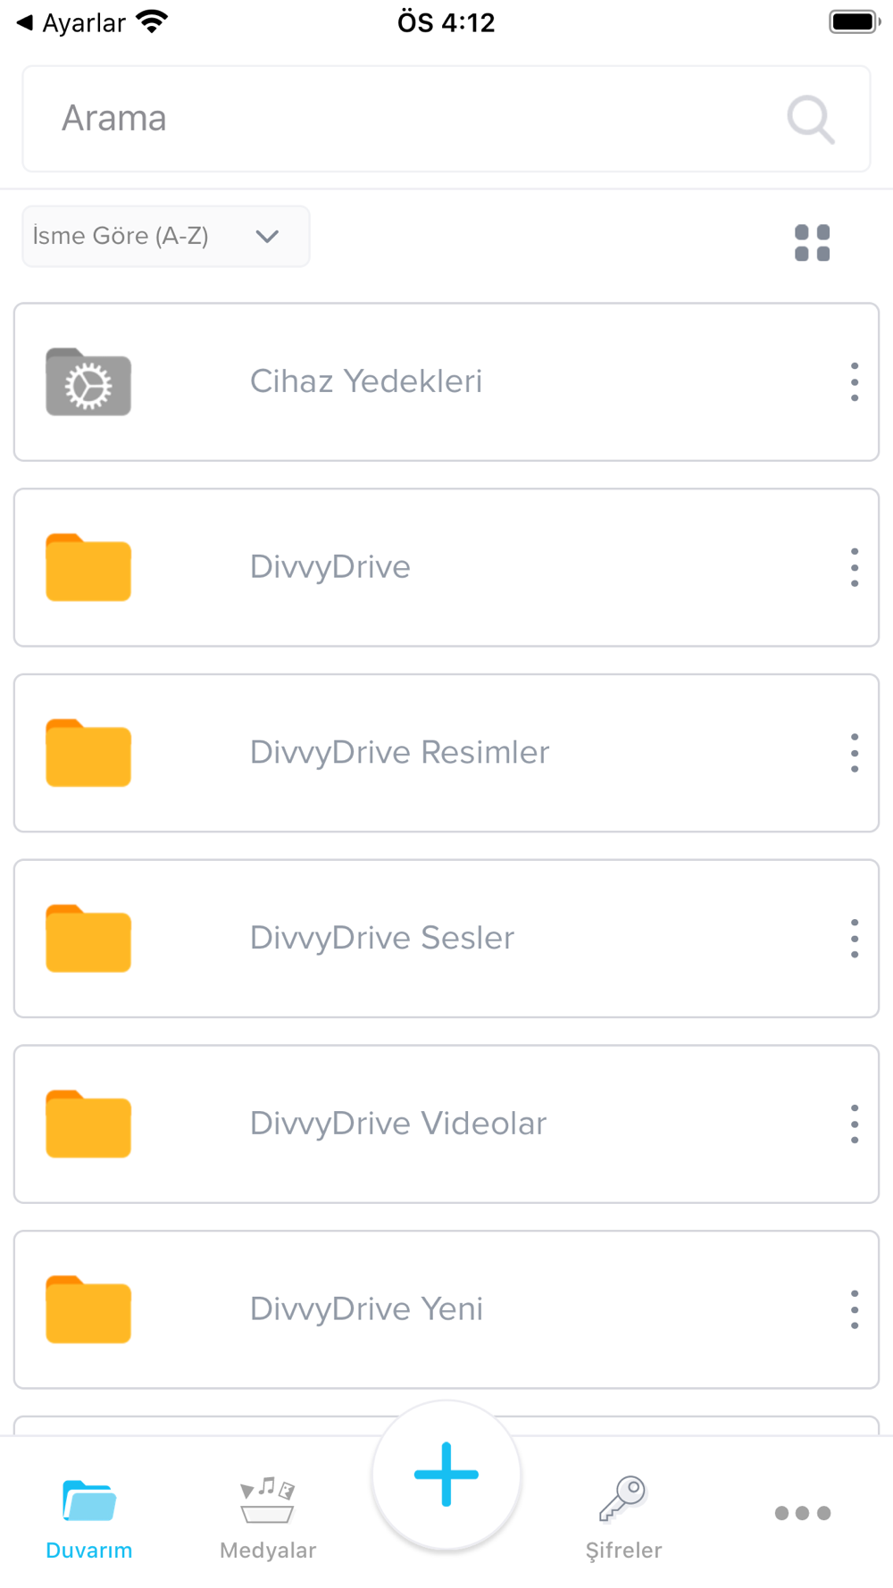The height and width of the screenshot is (1588, 893).
Task: Open options menu for Cihaz Yedekleri
Action: [x=855, y=382]
